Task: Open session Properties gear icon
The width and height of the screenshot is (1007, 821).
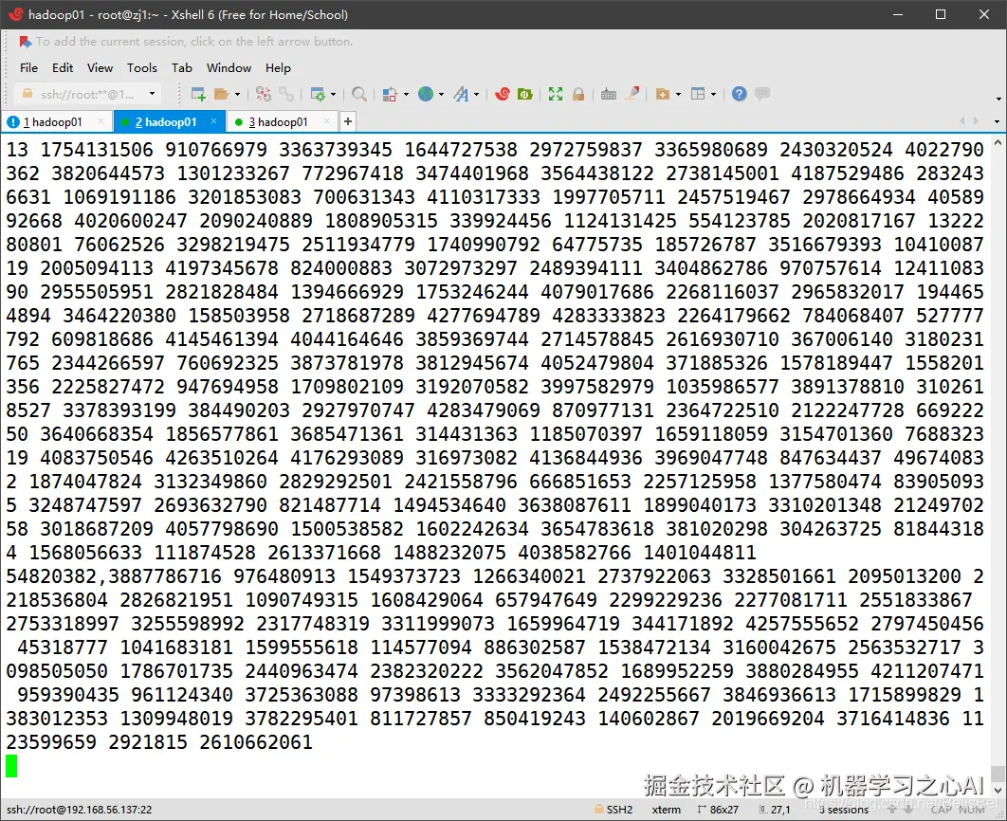Action: coord(318,95)
